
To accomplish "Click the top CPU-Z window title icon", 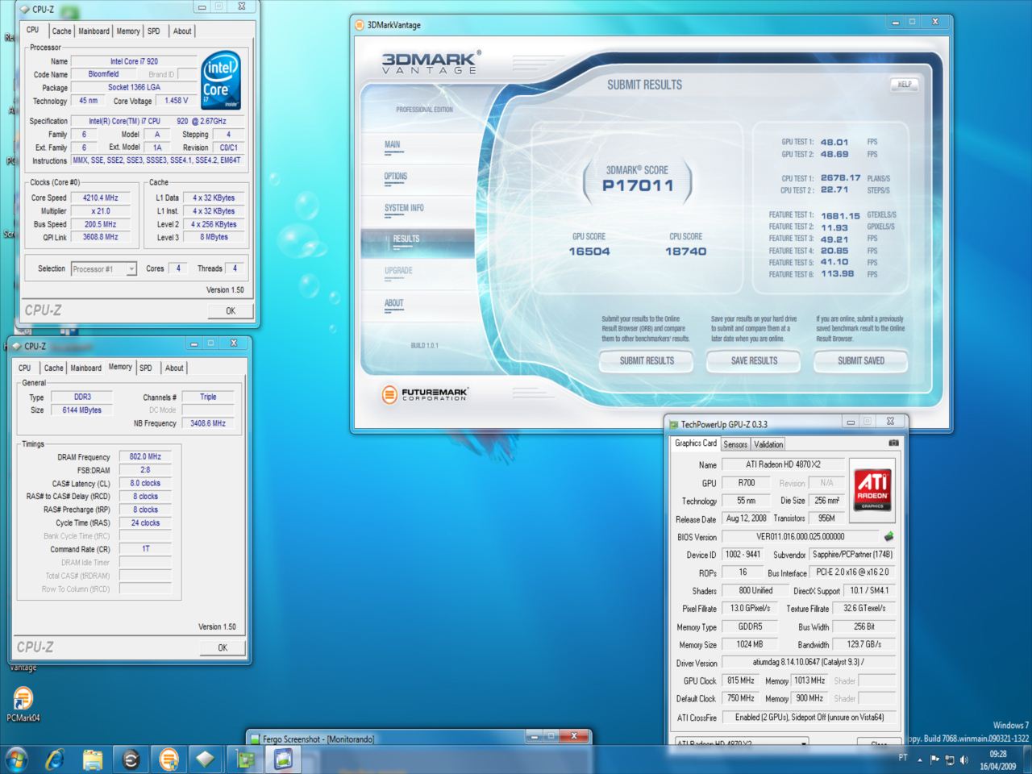I will 25,10.
